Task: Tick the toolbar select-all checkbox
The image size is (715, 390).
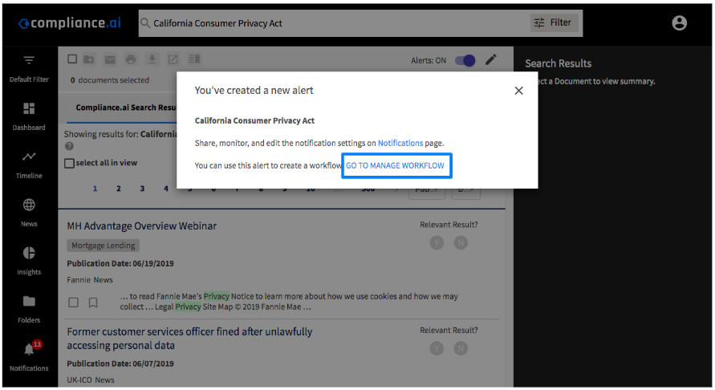Action: 72,59
